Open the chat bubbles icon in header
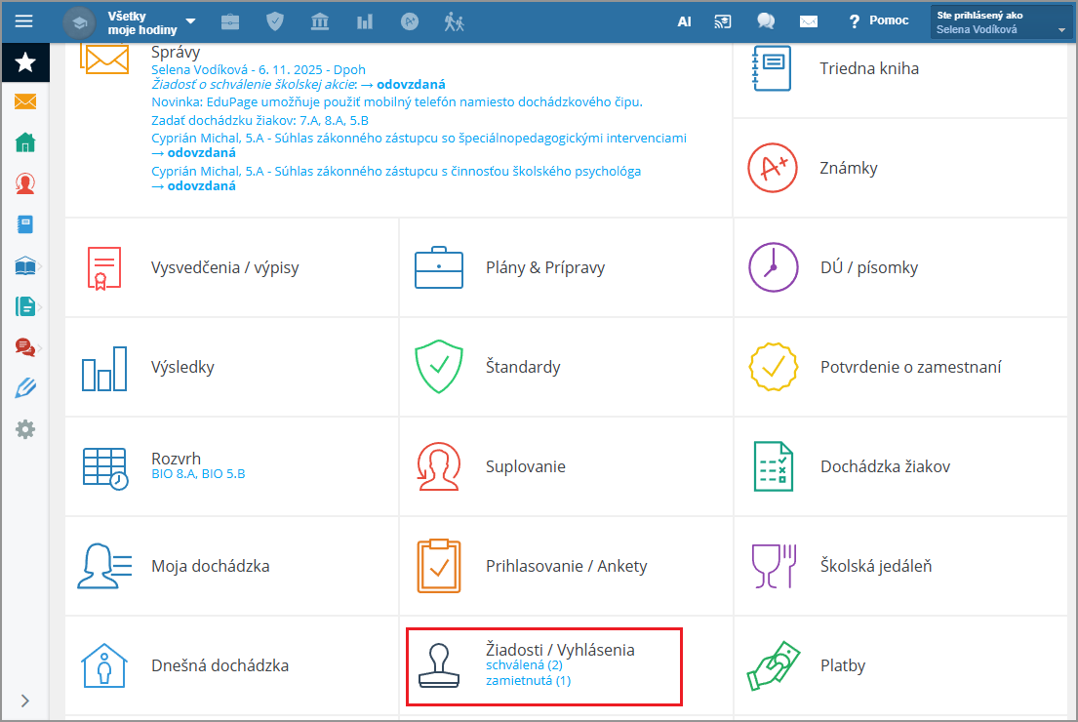This screenshot has height=722, width=1078. (x=766, y=21)
